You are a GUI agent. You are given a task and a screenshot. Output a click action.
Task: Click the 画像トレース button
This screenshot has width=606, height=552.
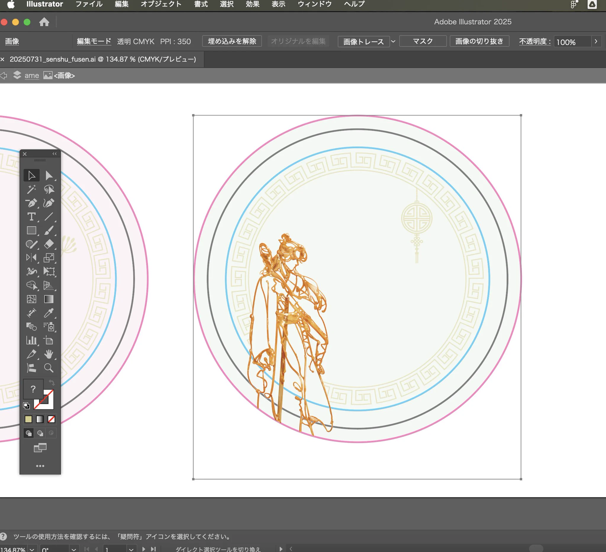(363, 41)
